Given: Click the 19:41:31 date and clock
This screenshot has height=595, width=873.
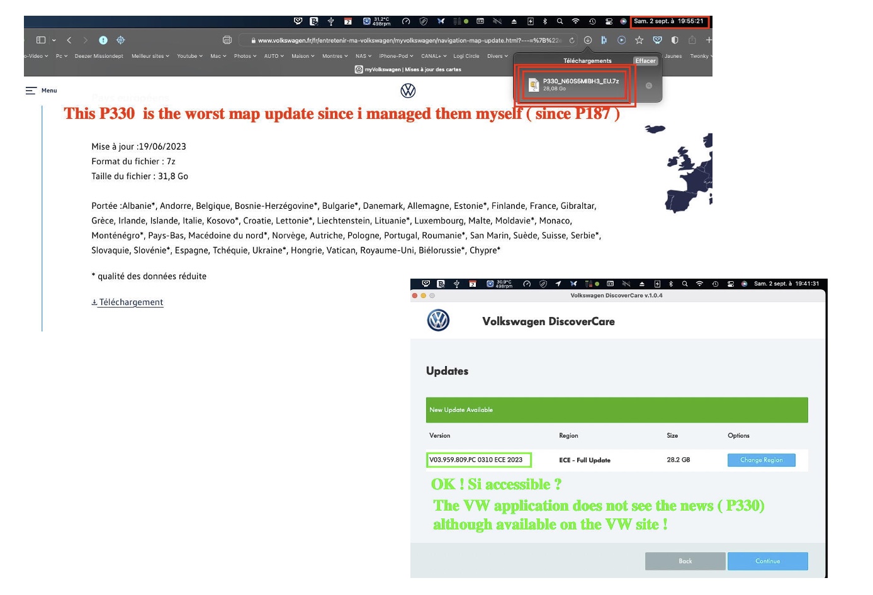Looking at the screenshot, I should coord(787,284).
